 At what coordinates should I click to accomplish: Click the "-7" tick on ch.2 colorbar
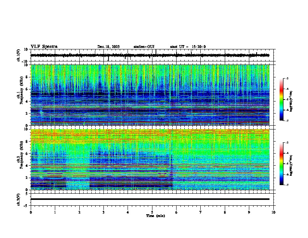pos(287,185)
